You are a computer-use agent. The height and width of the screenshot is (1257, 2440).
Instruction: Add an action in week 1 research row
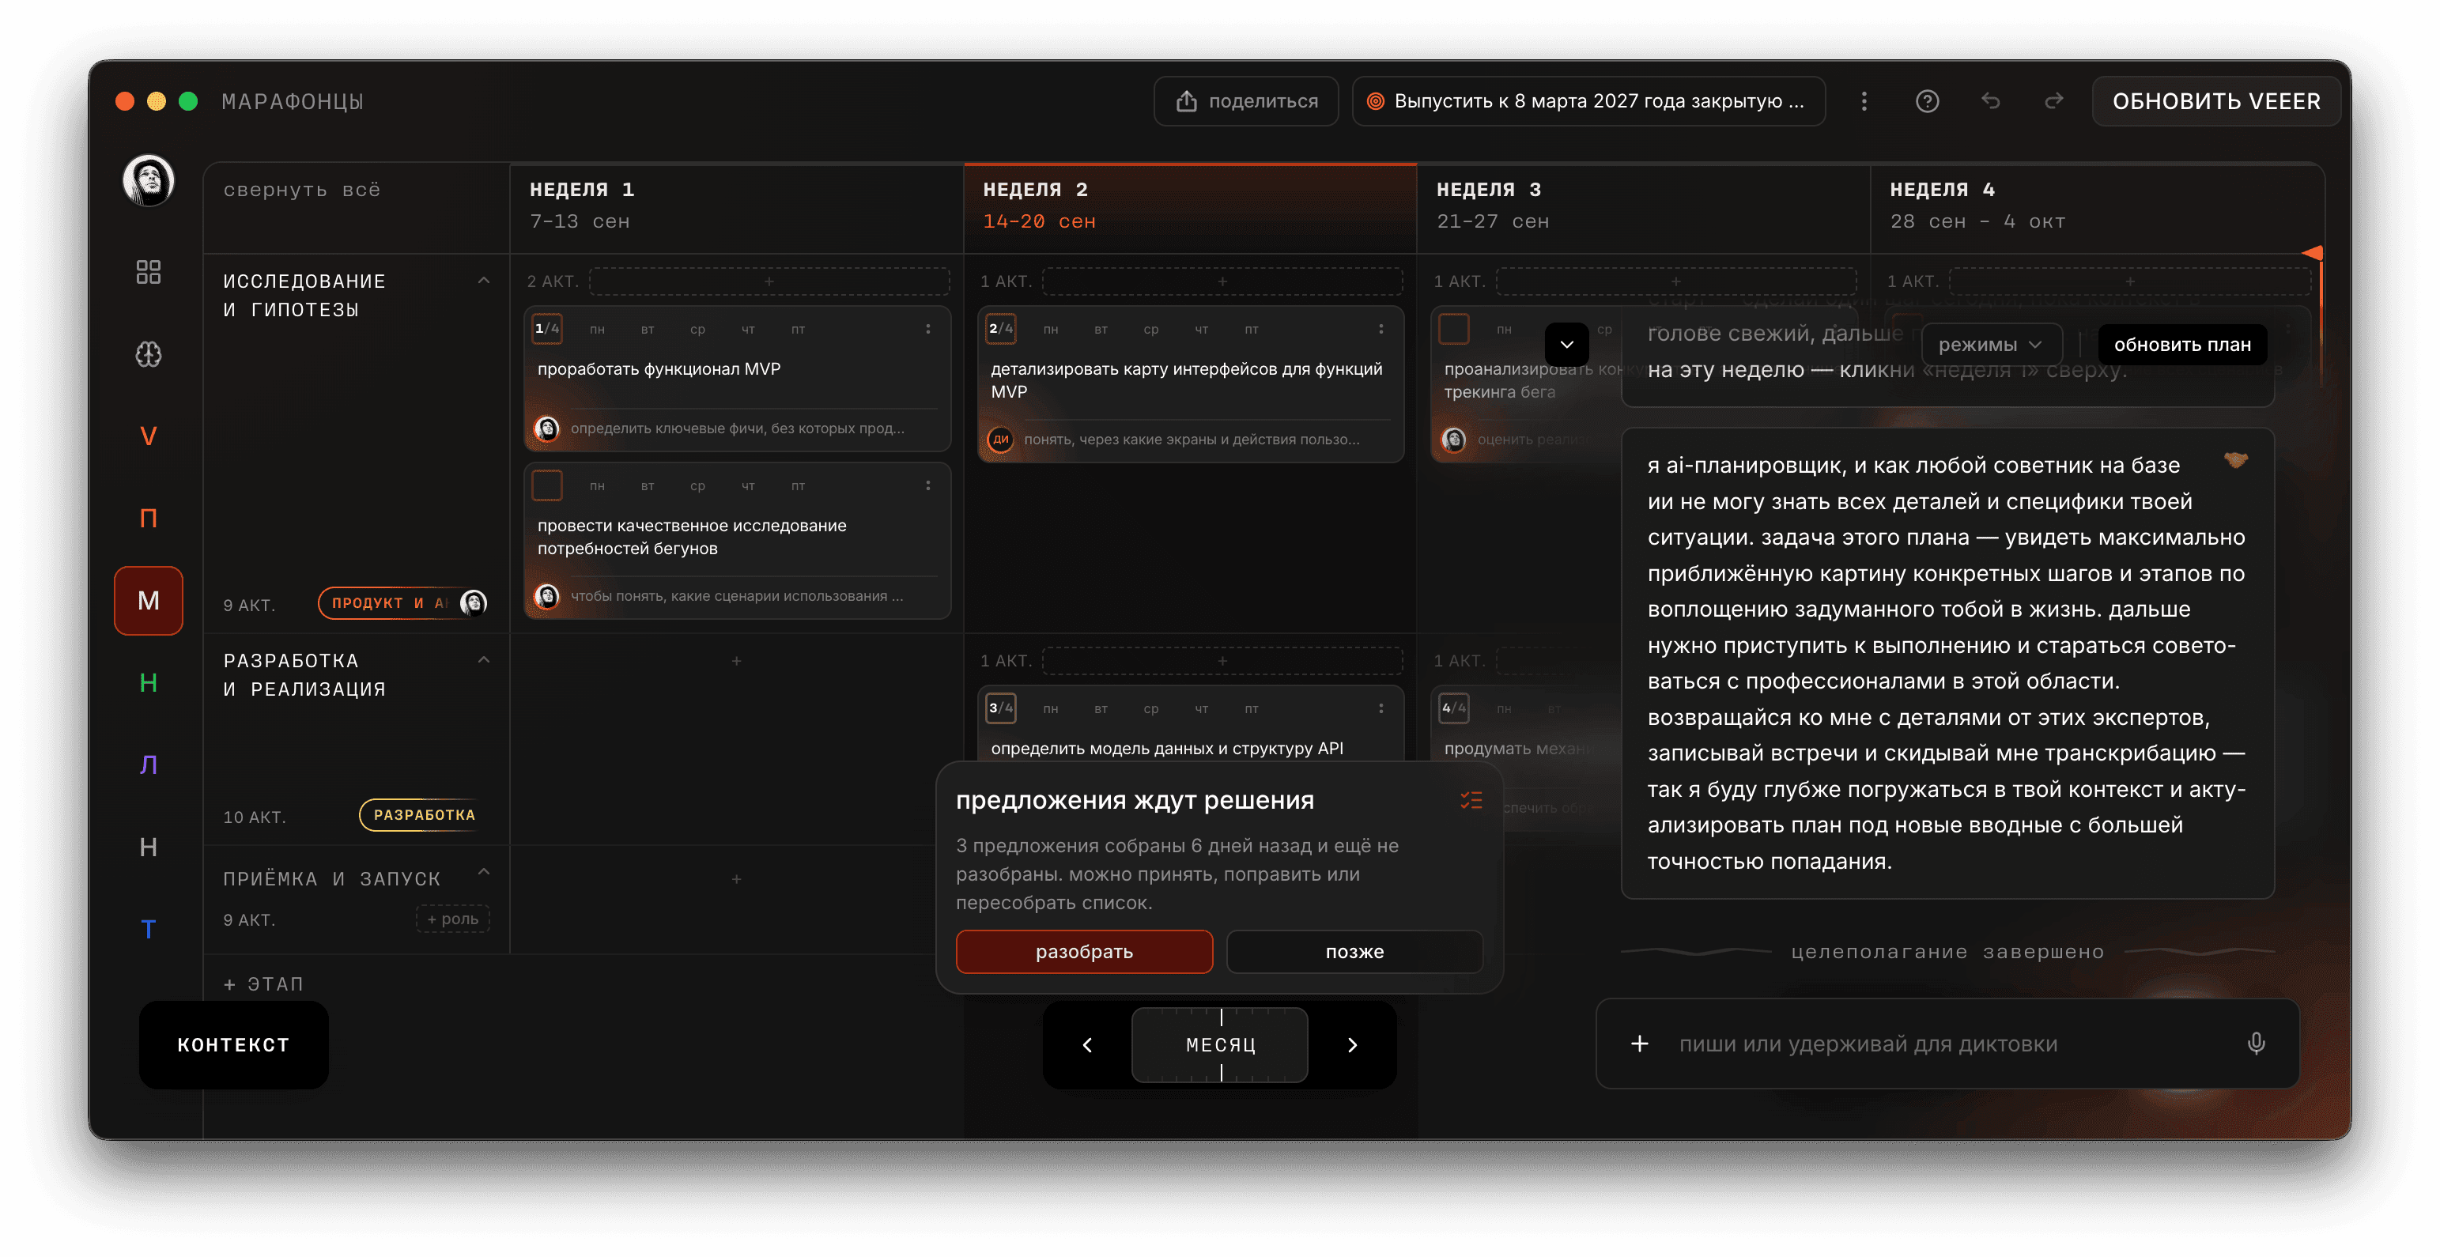click(x=769, y=281)
